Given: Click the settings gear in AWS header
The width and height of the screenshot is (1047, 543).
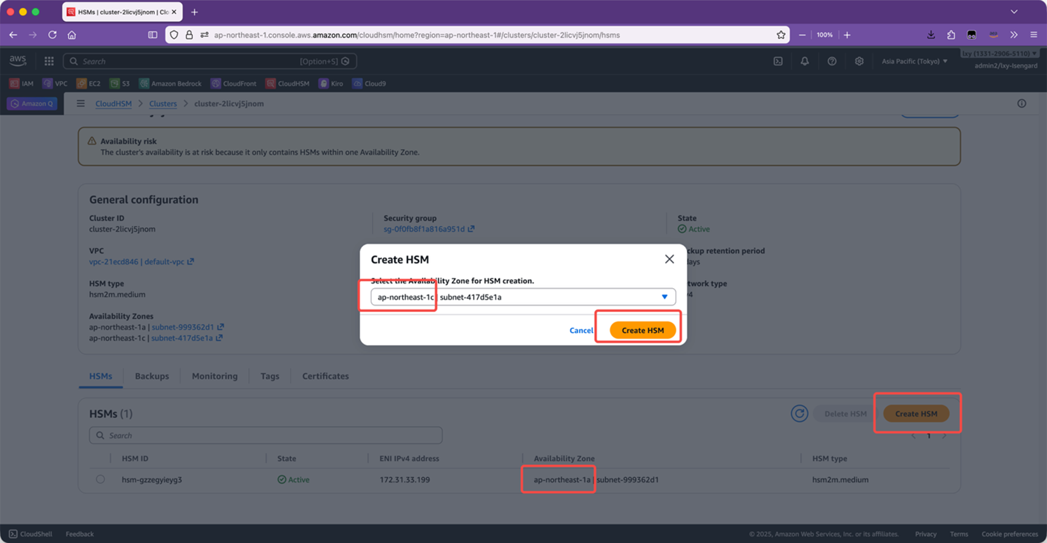Looking at the screenshot, I should click(859, 61).
